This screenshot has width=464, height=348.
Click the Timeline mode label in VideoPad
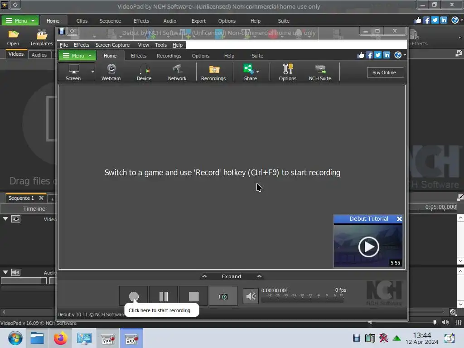click(x=34, y=208)
